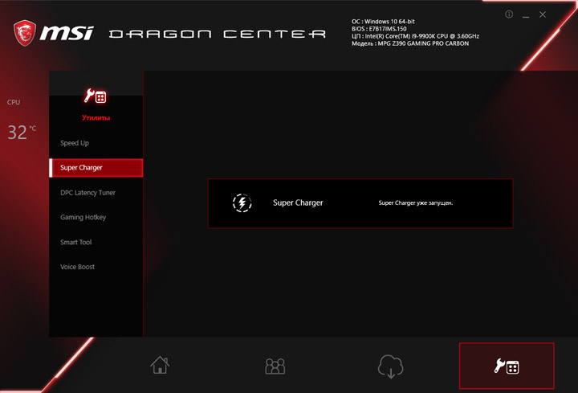Viewport: 578px width, 393px height.
Task: Click the Super Charger title in panel
Action: tap(298, 203)
